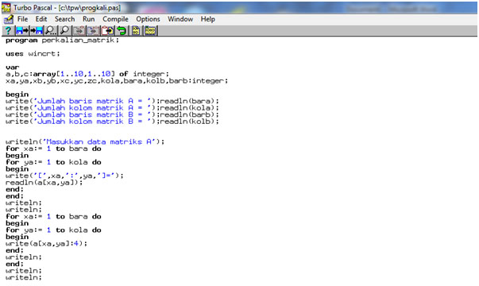Click the Save file disk toolbar icon
This screenshot has height=286, width=479.
[37, 30]
